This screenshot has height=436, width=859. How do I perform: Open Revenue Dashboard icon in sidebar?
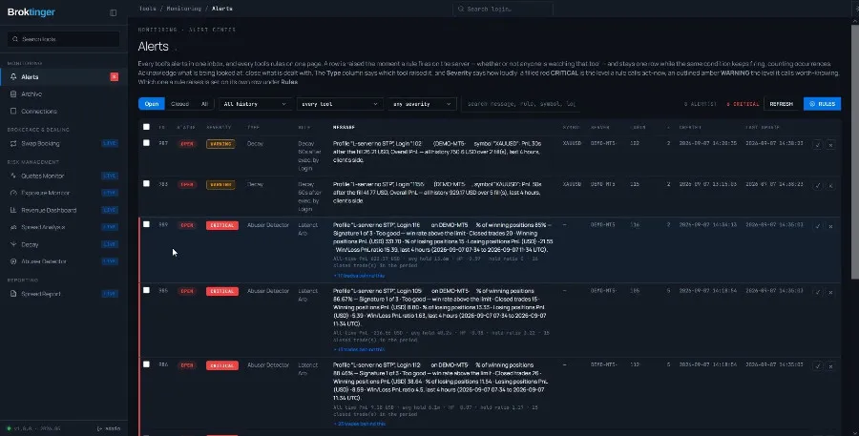pos(13,210)
